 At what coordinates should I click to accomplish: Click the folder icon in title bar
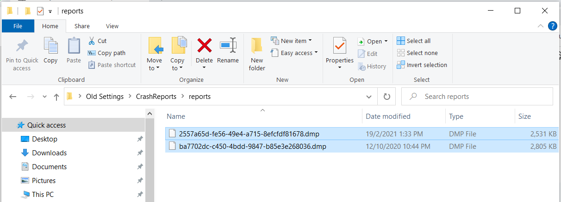point(10,11)
